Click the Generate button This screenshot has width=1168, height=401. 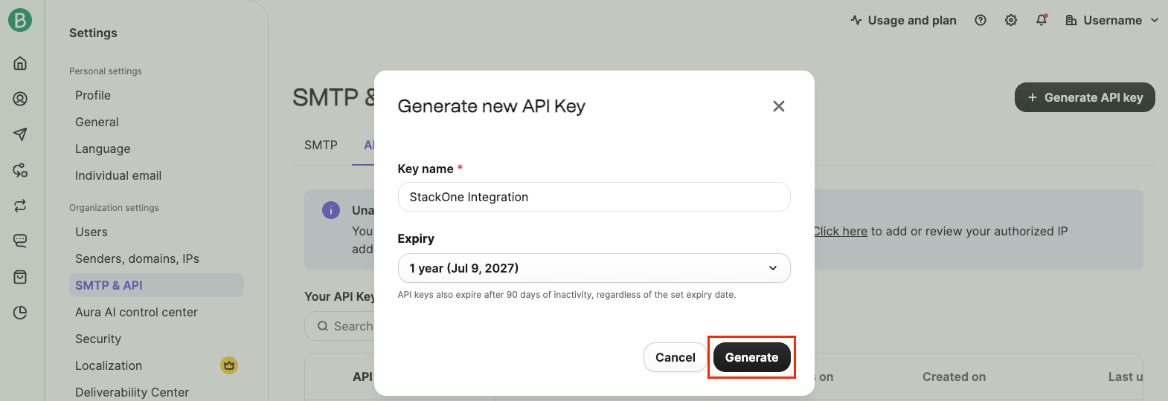pyautogui.click(x=751, y=357)
